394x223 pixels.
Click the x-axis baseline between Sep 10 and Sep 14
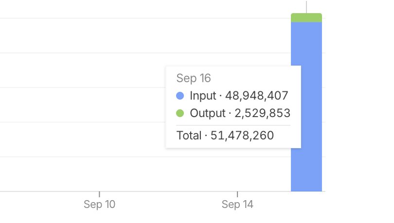click(168, 191)
